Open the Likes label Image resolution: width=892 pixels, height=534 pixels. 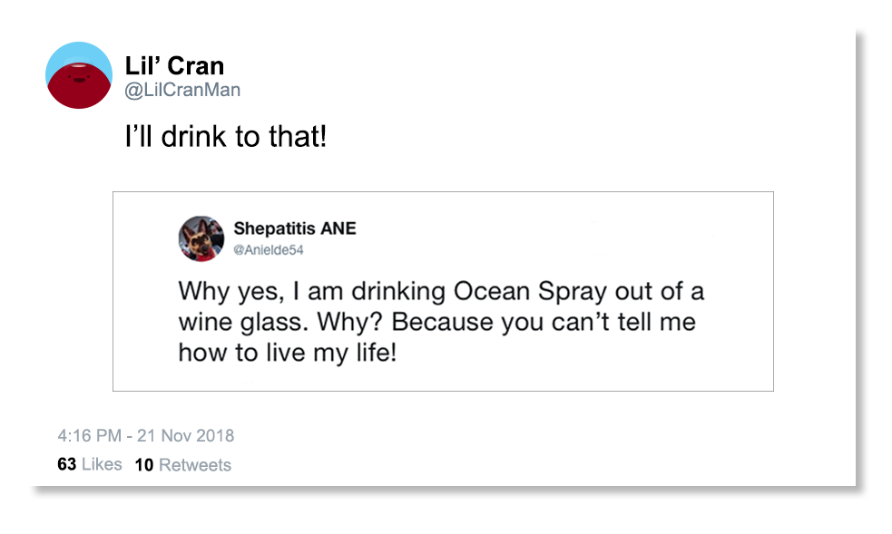coord(102,464)
